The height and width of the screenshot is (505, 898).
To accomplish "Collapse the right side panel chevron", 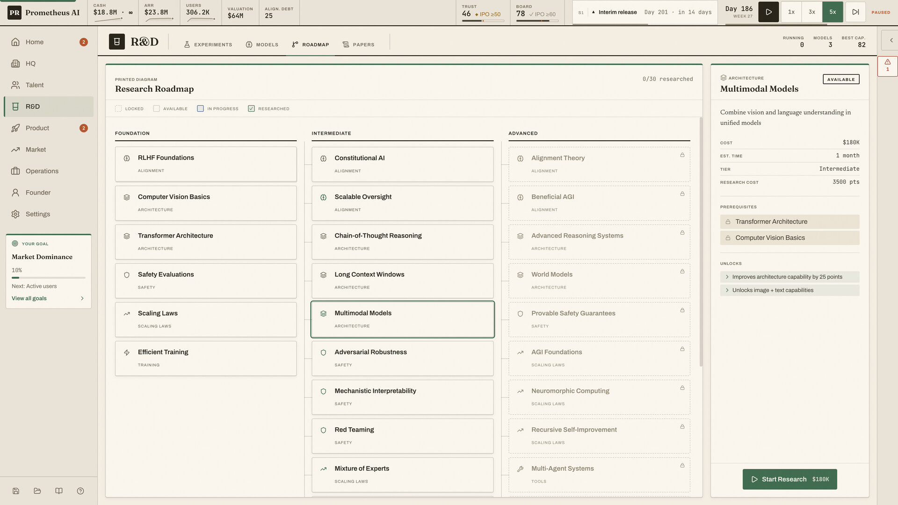I will click(891, 40).
